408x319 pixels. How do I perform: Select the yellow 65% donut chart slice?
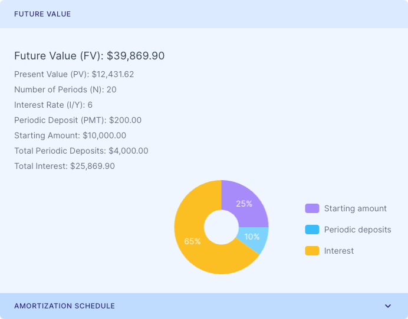coord(192,241)
